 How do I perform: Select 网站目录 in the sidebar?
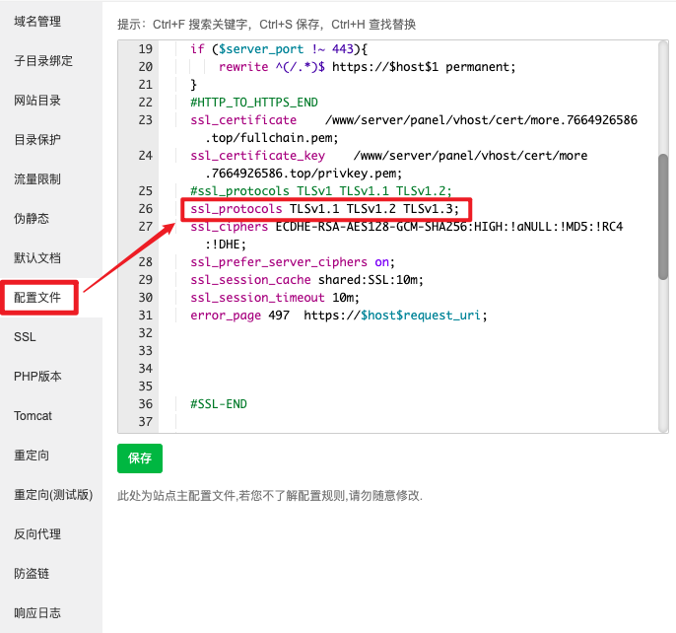click(37, 100)
